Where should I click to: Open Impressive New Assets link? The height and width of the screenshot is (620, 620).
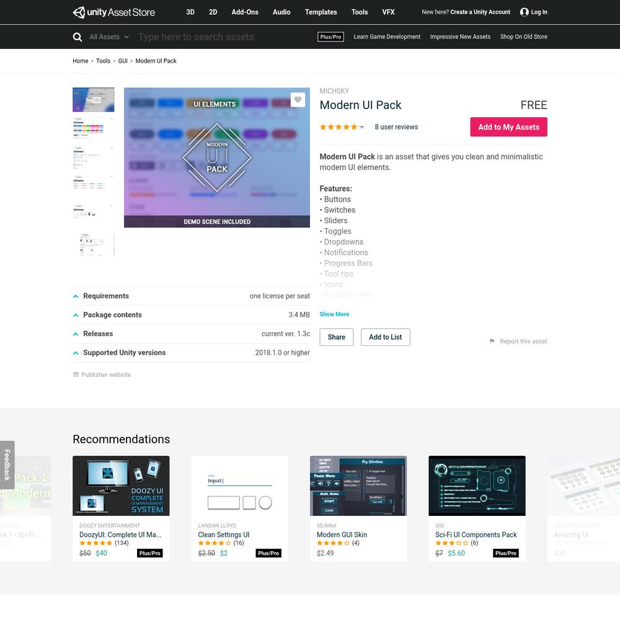coord(460,37)
